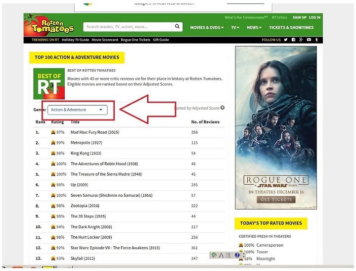Expand the Movies & DVDs menu
The height and width of the screenshot is (271, 356).
pos(207,27)
